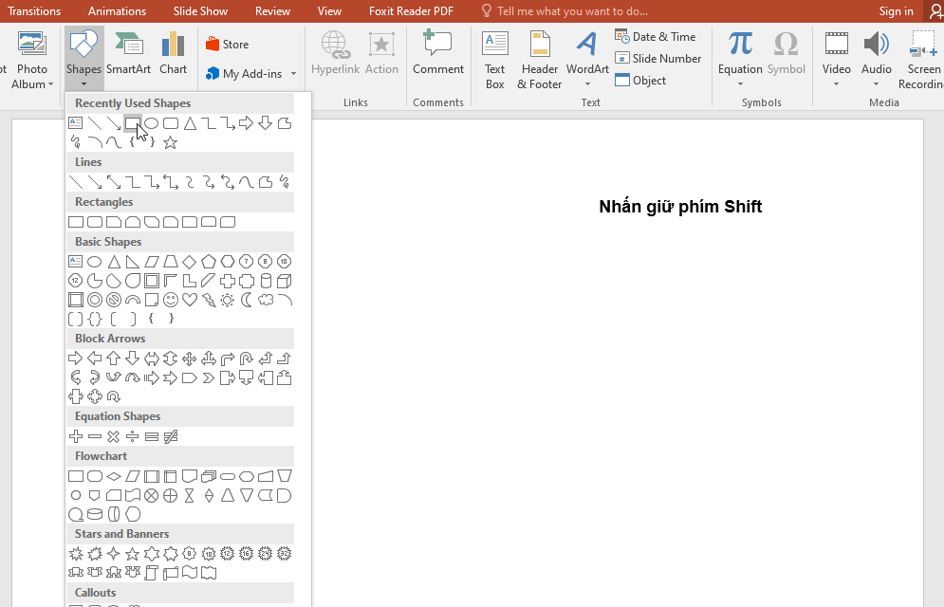Screen dimensions: 944x607
Task: Select the 5-point star in Recently Used Shapes
Action: click(x=171, y=142)
